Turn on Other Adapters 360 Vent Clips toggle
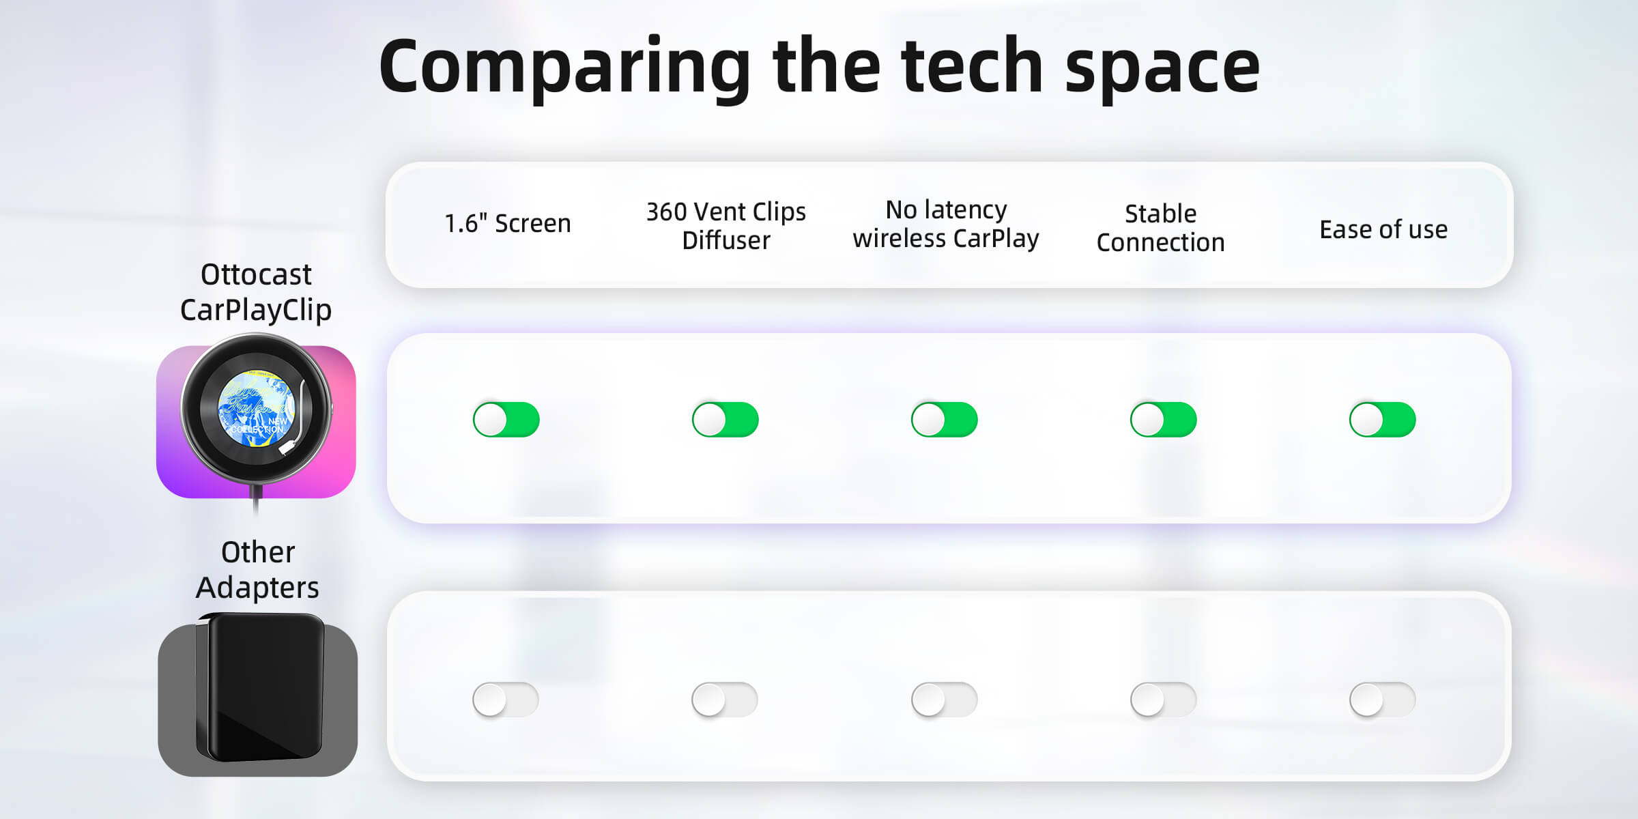 pos(725,700)
